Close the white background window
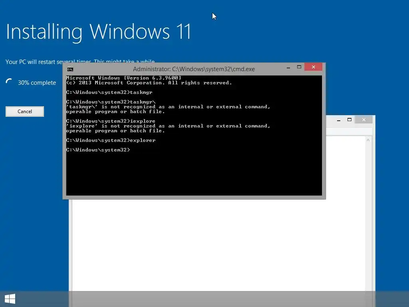The height and width of the screenshot is (307, 409). click(364, 120)
